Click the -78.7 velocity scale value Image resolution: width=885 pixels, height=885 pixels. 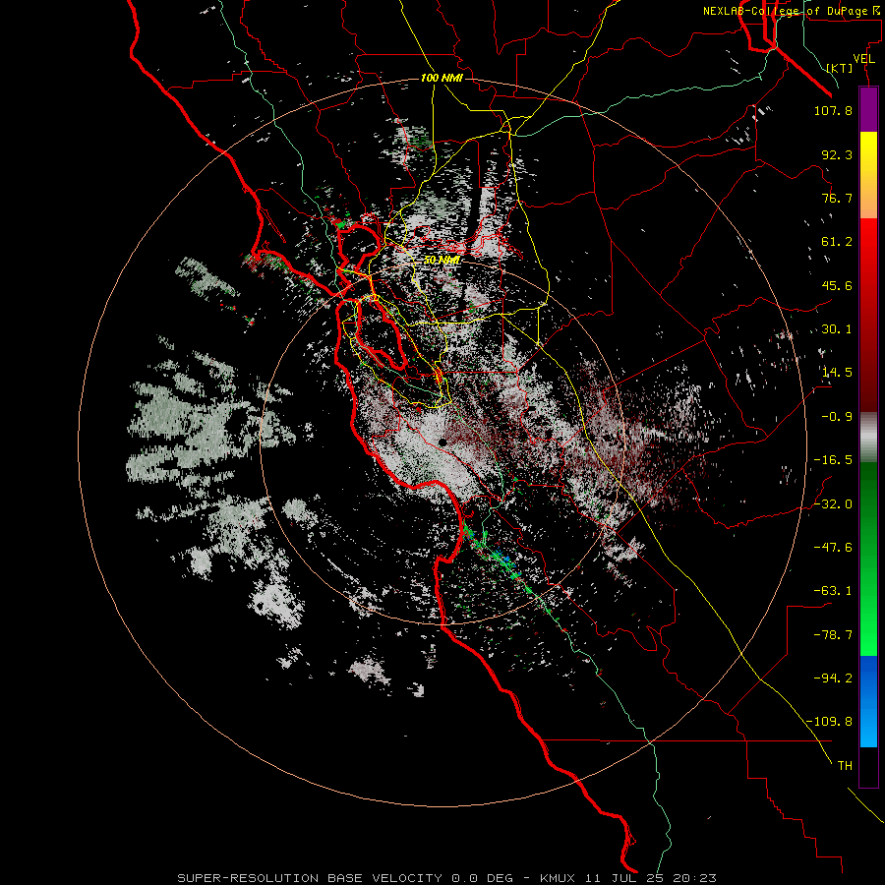(x=833, y=635)
